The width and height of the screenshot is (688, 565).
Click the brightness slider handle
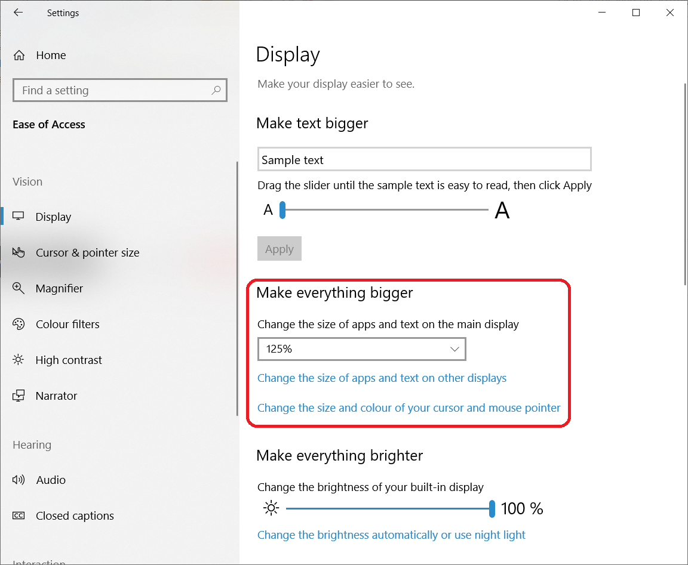pyautogui.click(x=492, y=508)
